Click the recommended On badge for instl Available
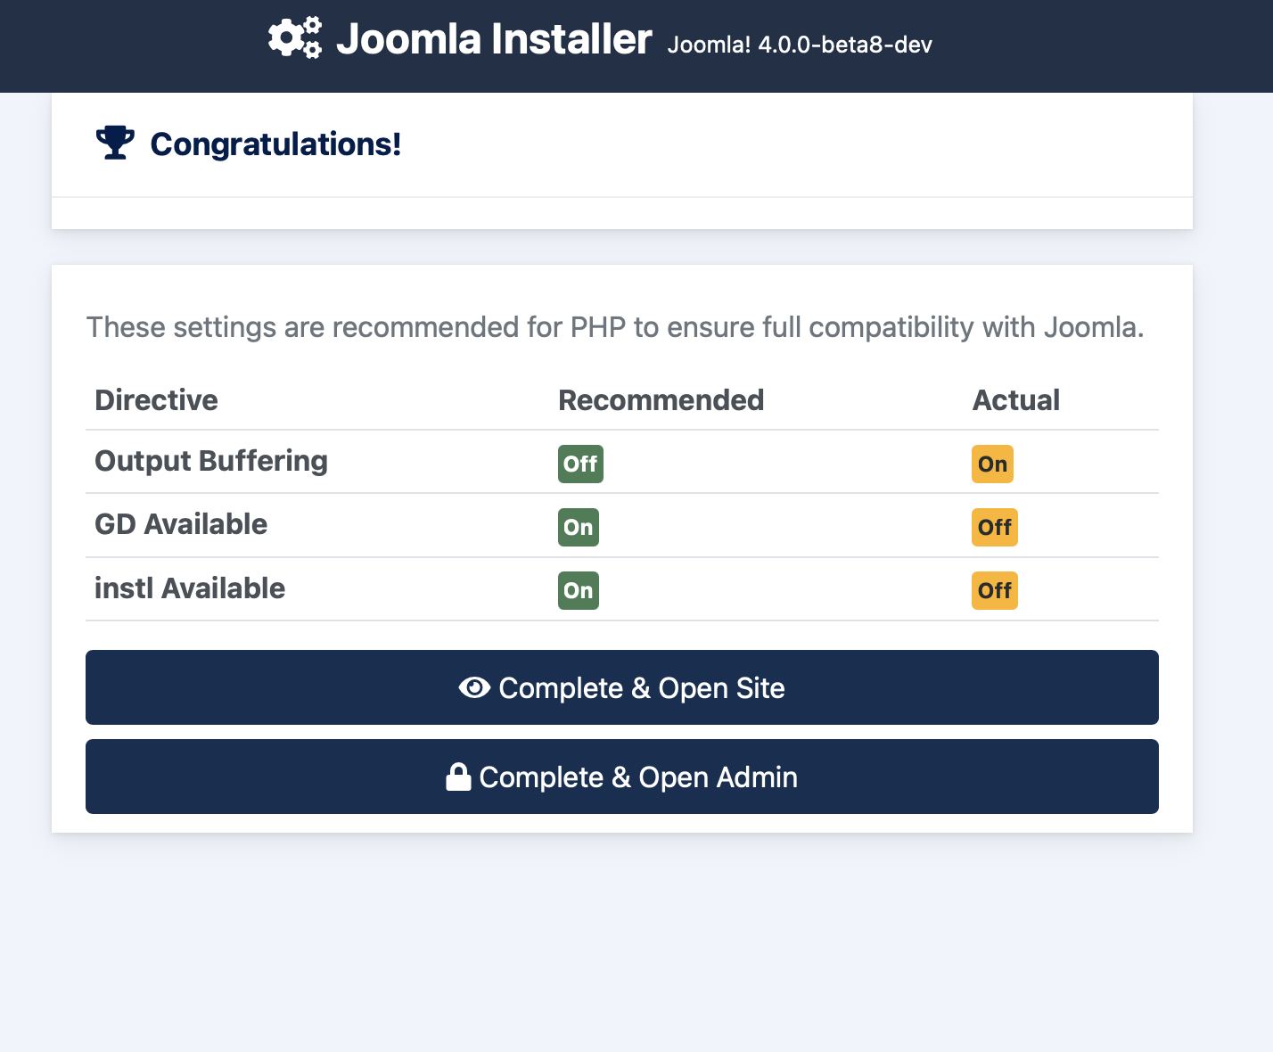The image size is (1273, 1052). pos(579,590)
